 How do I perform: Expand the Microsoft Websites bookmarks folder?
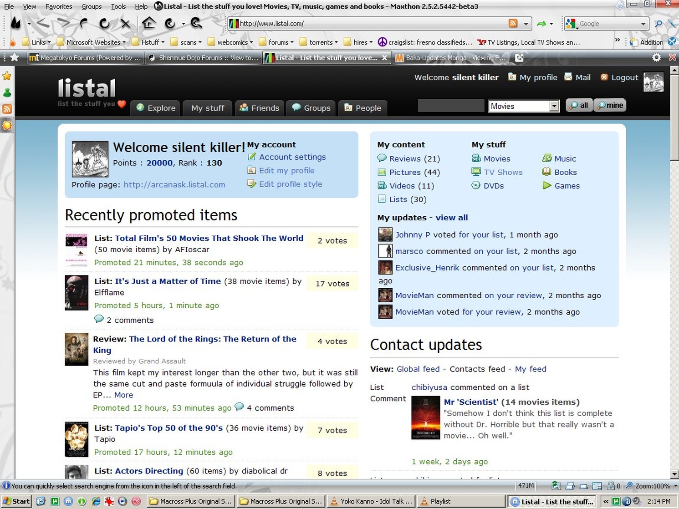(91, 42)
